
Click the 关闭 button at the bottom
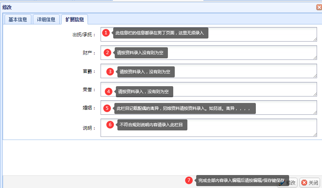[x=310, y=183]
